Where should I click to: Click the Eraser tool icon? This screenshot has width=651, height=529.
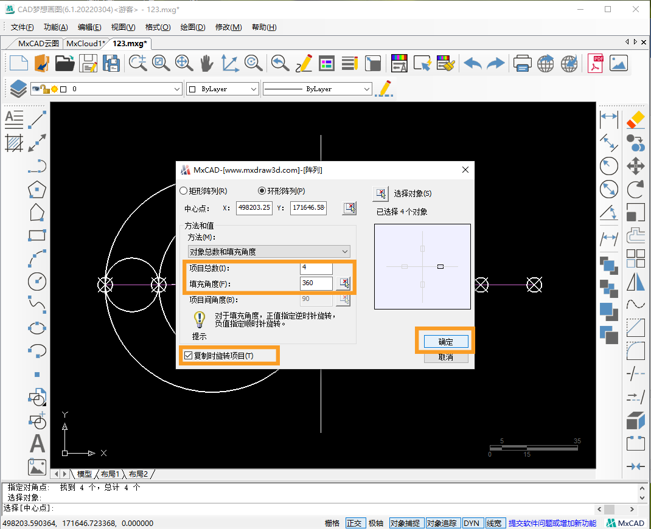635,119
